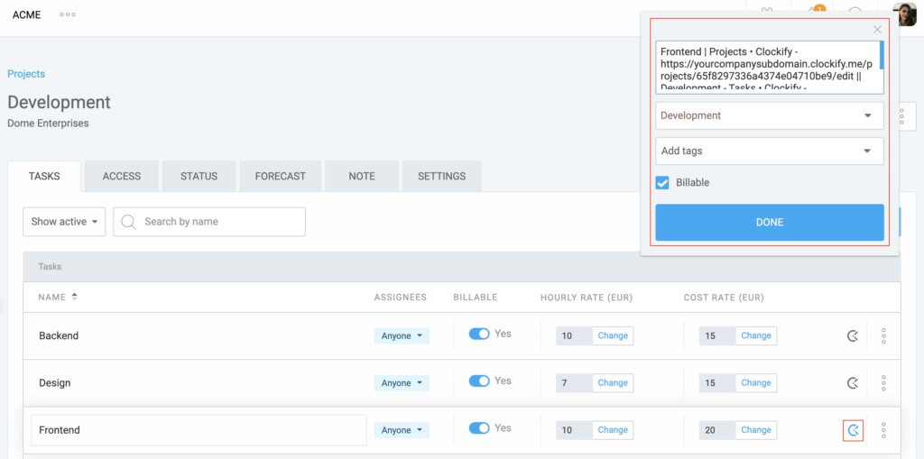Go back via Projects breadcrumb link
Screen dimensions: 924x459
tap(26, 74)
